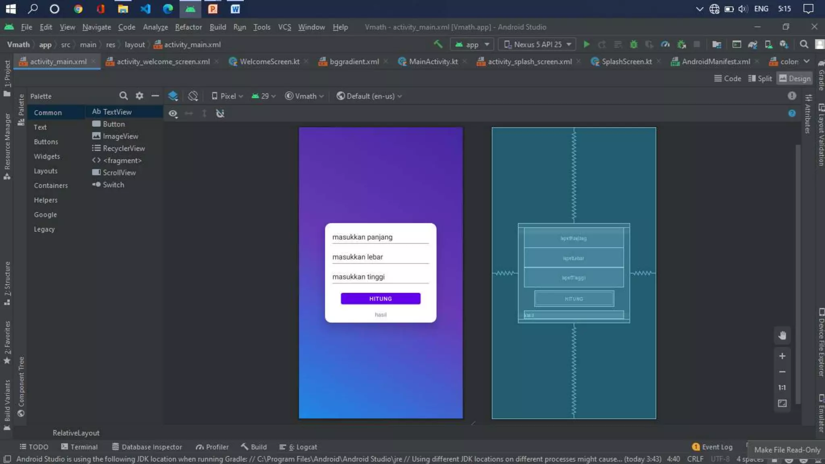The width and height of the screenshot is (825, 464).
Task: Click the orientation rotate icon in design toolbar
Action: 193,96
